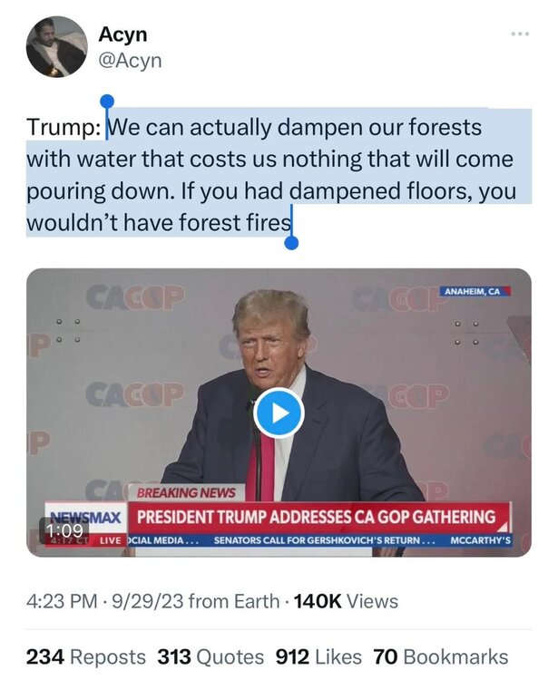
Task: Open Acyn's profile picture avatar
Action: click(x=56, y=46)
